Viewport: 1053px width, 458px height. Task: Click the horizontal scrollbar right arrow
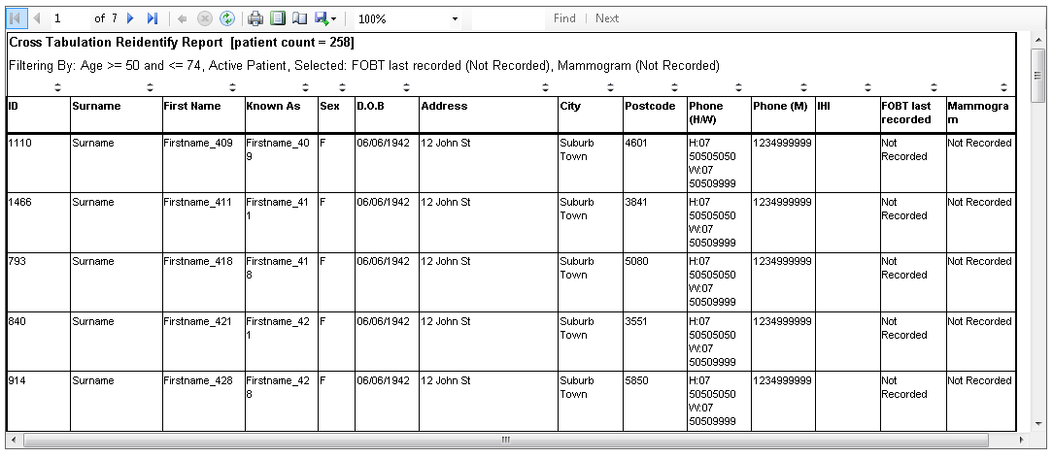coord(1022,440)
